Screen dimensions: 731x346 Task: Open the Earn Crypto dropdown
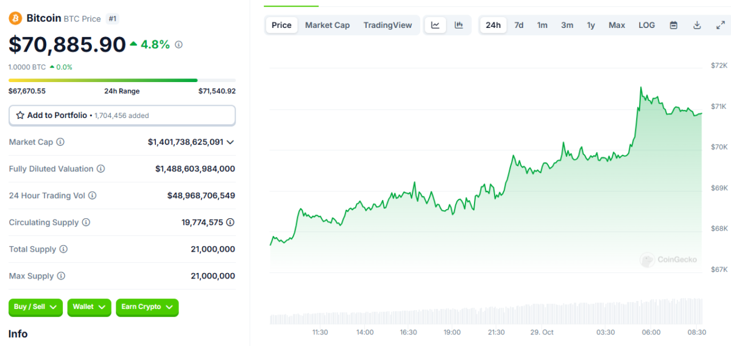pos(147,307)
